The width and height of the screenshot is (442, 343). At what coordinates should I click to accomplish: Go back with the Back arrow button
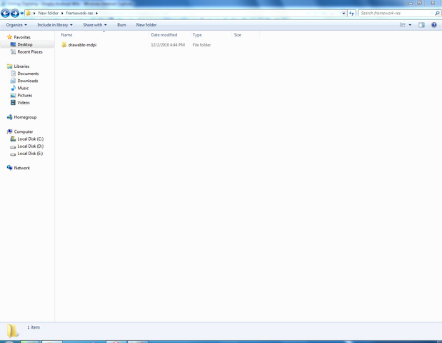point(6,13)
